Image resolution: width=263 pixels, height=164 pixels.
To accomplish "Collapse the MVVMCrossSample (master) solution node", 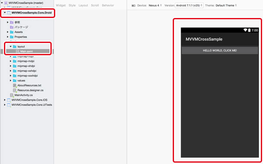I will (2, 3).
